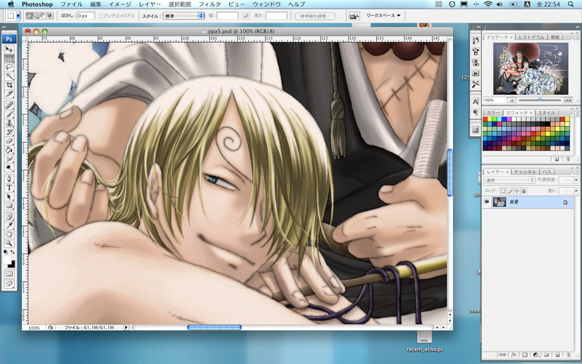Toggle lock image pixels brush icon
Viewport: 582px width, 364px height.
point(510,191)
